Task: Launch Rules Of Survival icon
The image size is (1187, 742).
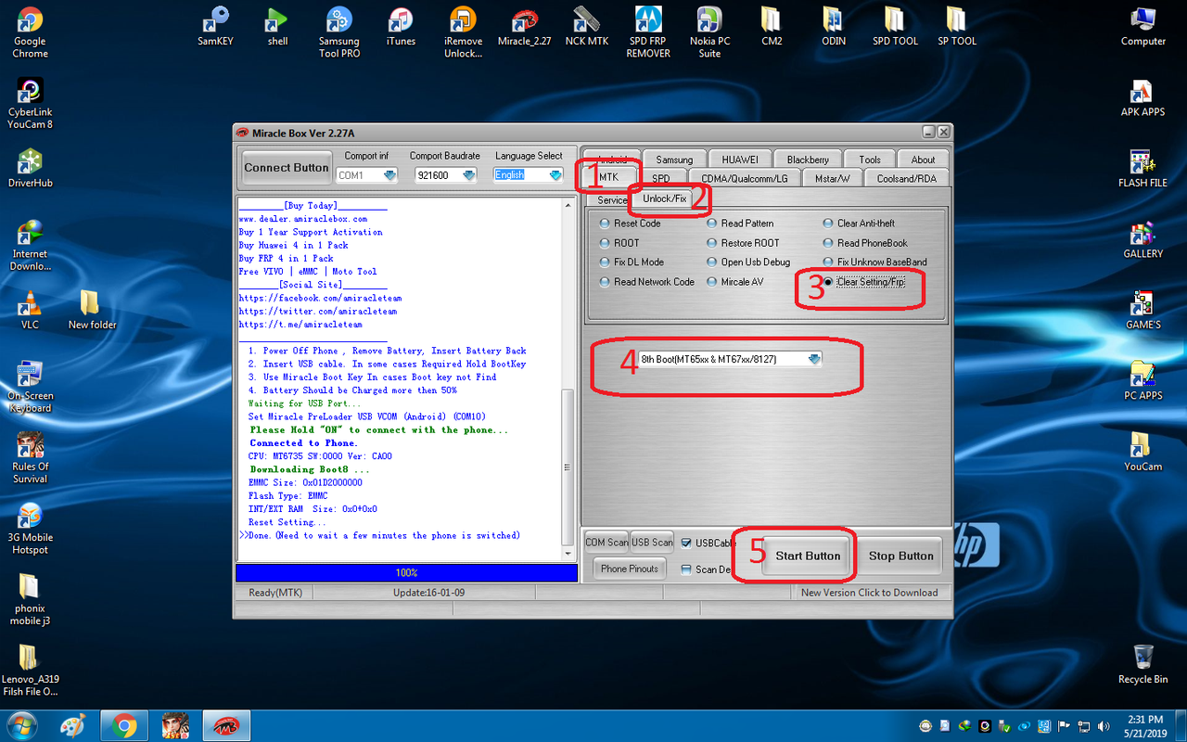Action: tap(30, 457)
